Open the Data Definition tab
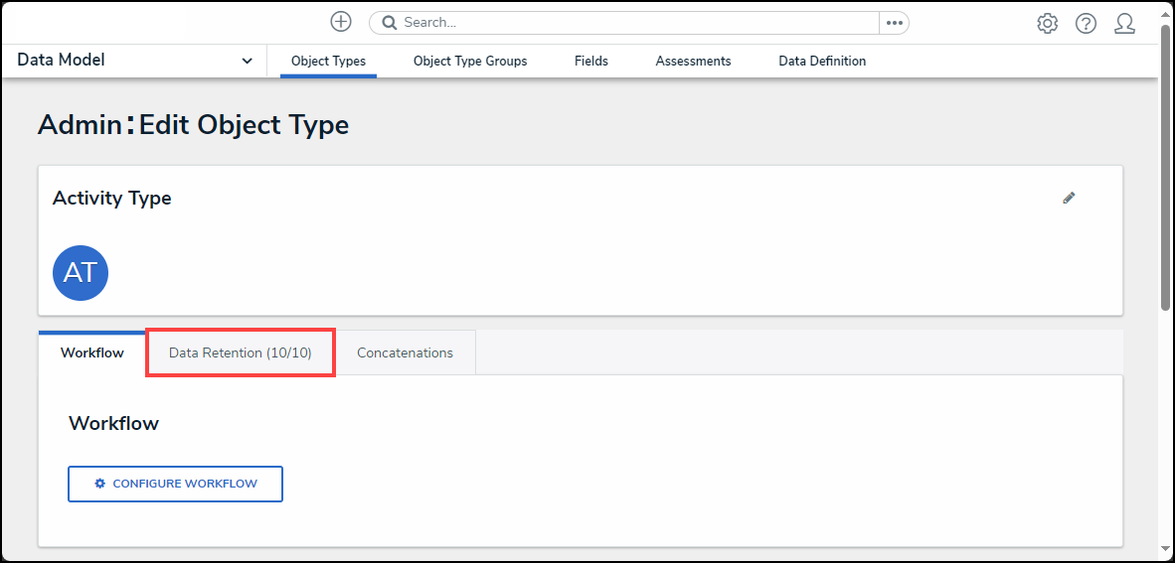1175x563 pixels. (x=822, y=62)
